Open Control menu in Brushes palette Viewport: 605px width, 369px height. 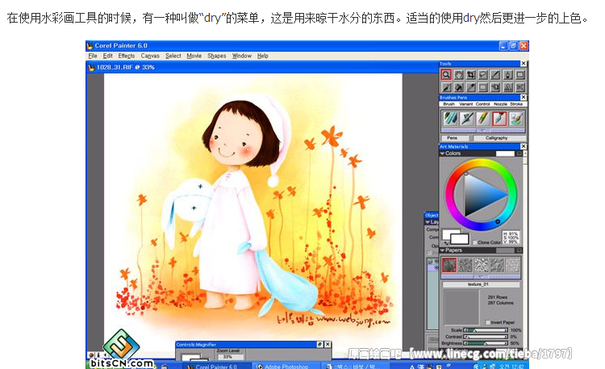(x=482, y=104)
